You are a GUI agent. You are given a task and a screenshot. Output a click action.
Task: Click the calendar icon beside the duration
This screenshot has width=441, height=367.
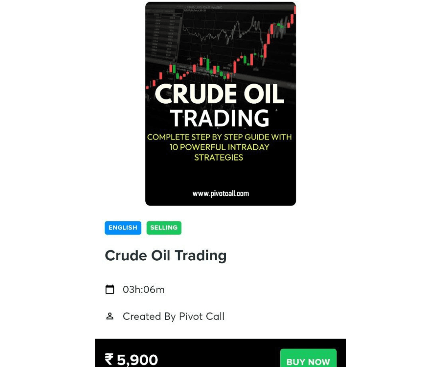tap(110, 290)
